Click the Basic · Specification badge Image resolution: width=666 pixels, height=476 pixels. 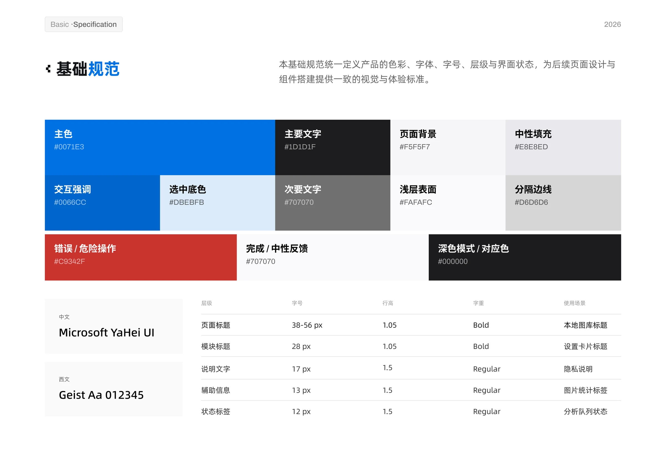pos(83,24)
